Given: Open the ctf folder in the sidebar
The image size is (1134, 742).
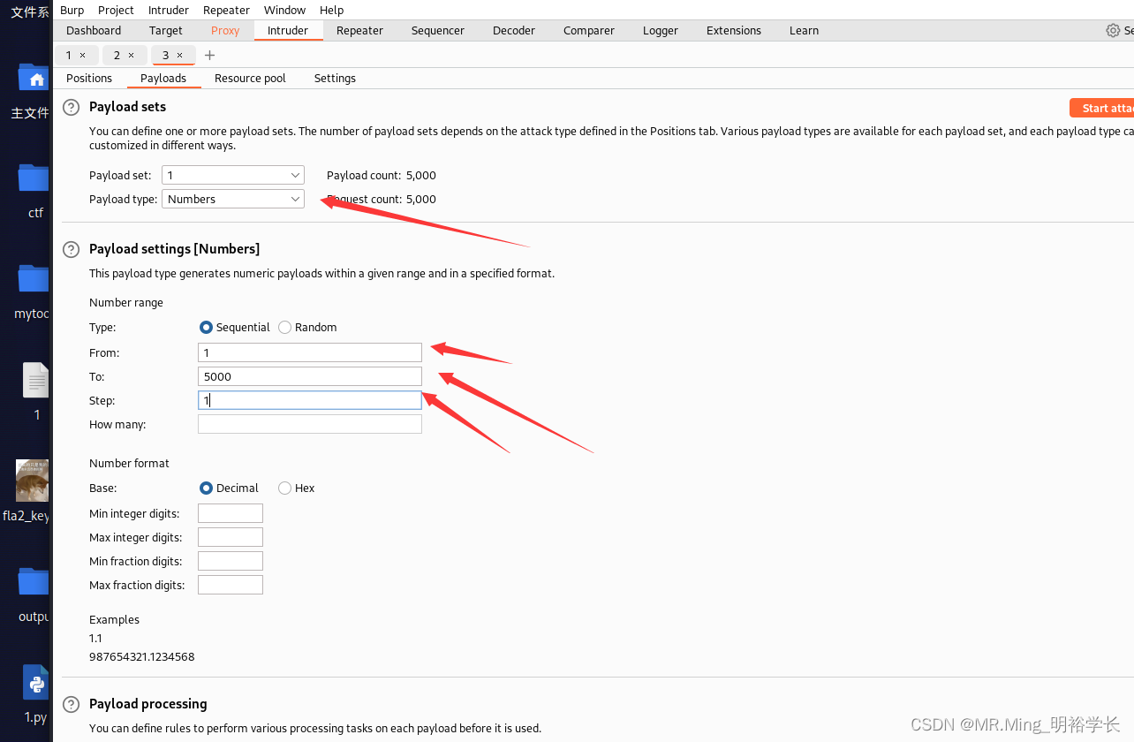Looking at the screenshot, I should click(x=33, y=177).
